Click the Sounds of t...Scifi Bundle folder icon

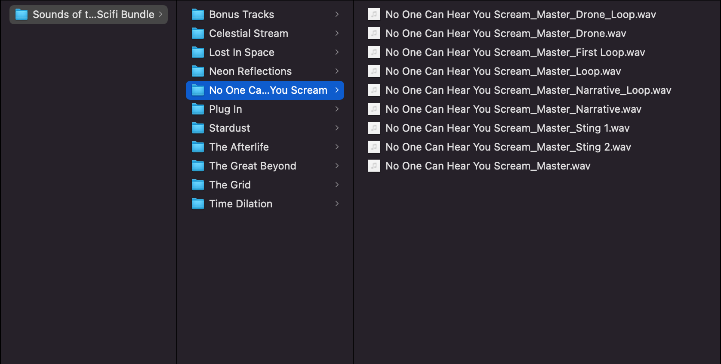pos(22,15)
